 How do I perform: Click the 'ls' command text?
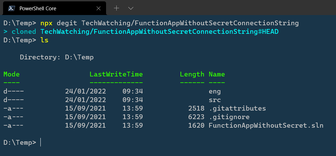(x=44, y=40)
